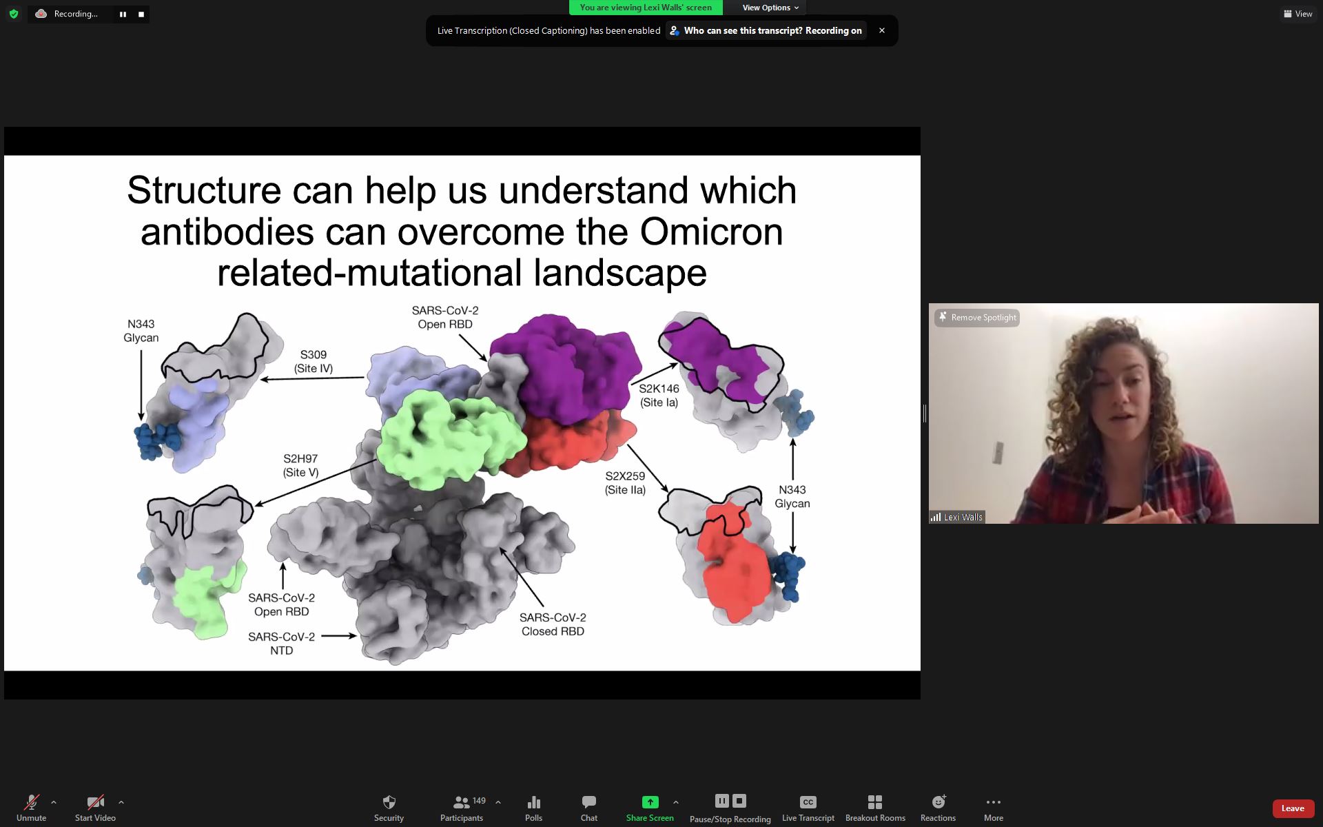Open Breakout Rooms
The image size is (1323, 827).
[x=875, y=808]
